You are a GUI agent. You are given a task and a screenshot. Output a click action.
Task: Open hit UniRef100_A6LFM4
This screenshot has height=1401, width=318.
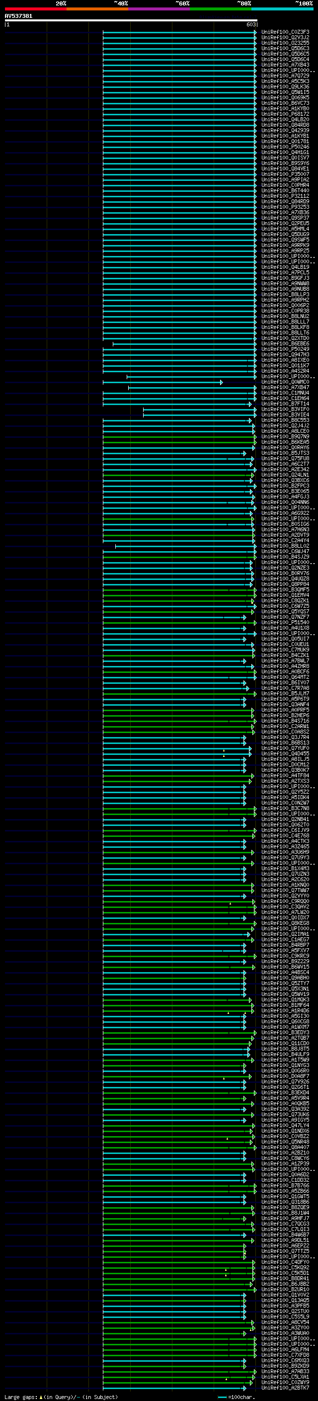285,1349
